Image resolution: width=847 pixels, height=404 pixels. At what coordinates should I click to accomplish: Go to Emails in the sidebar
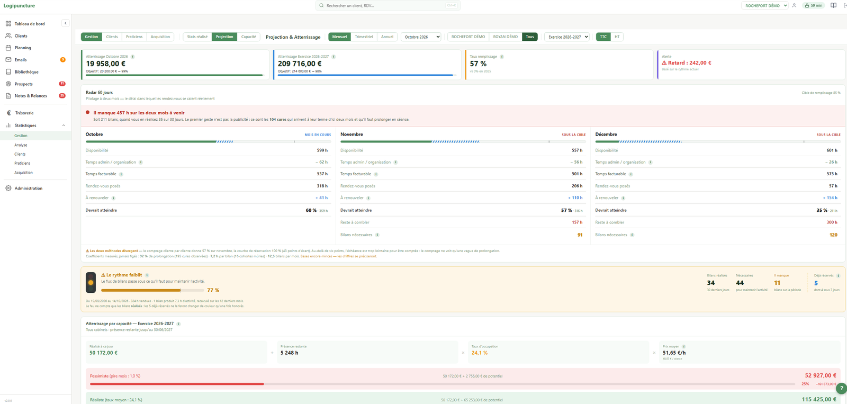pos(21,60)
